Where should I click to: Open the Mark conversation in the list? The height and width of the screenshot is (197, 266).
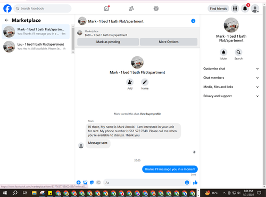coord(36,32)
